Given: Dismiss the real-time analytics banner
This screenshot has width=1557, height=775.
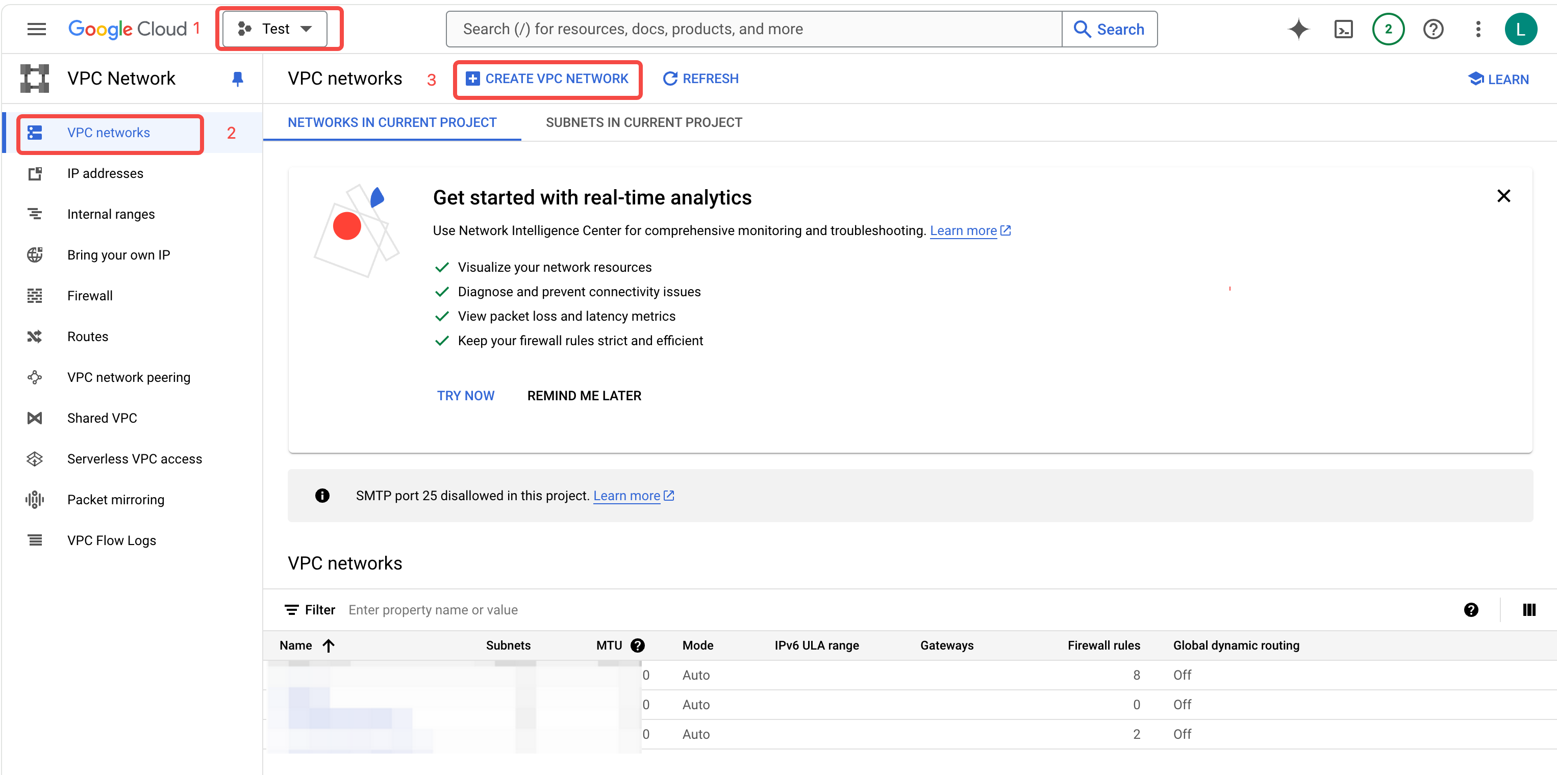Looking at the screenshot, I should pyautogui.click(x=1503, y=196).
